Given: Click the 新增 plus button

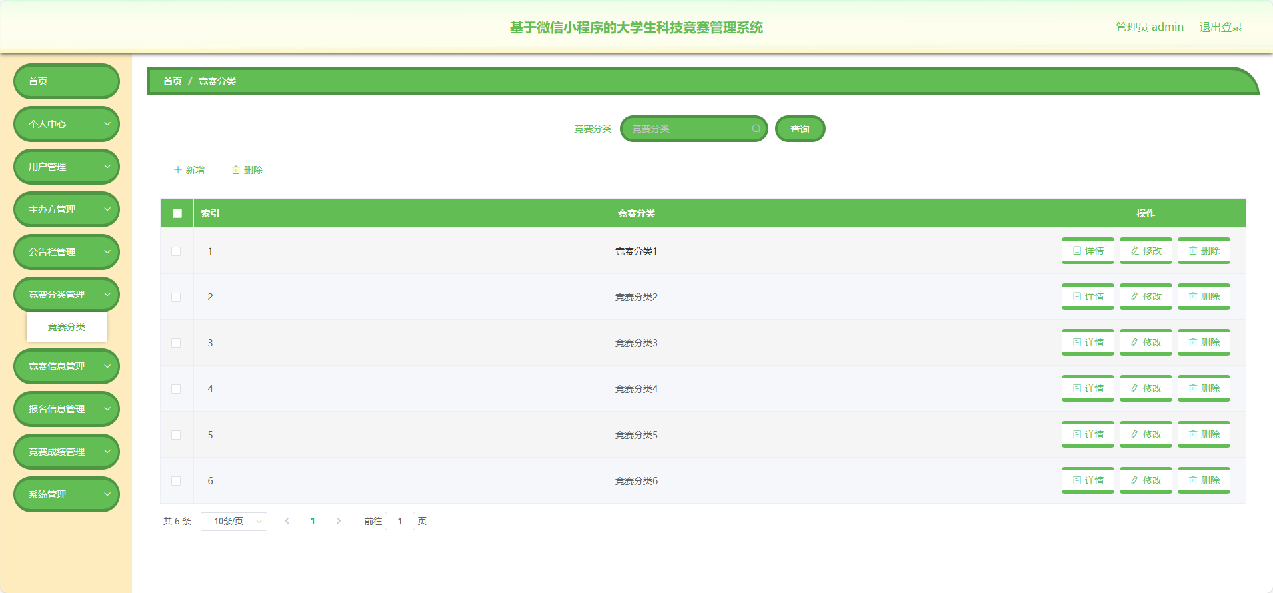Looking at the screenshot, I should pyautogui.click(x=189, y=170).
